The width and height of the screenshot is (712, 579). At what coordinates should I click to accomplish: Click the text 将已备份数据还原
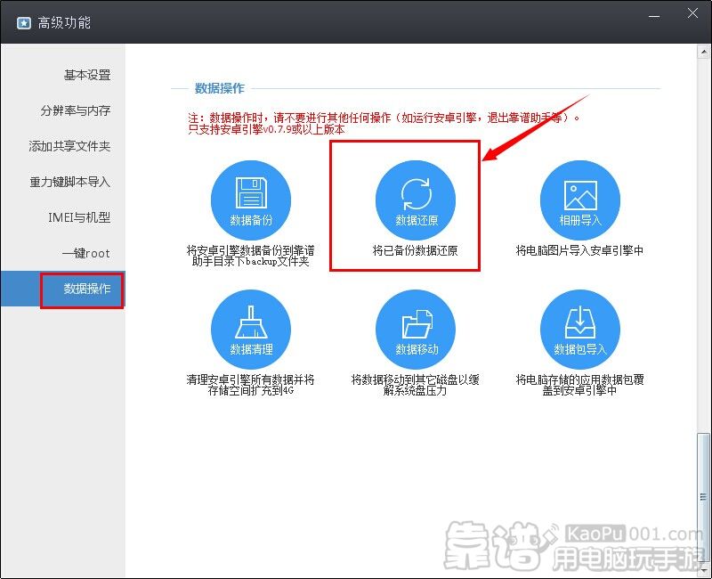415,250
